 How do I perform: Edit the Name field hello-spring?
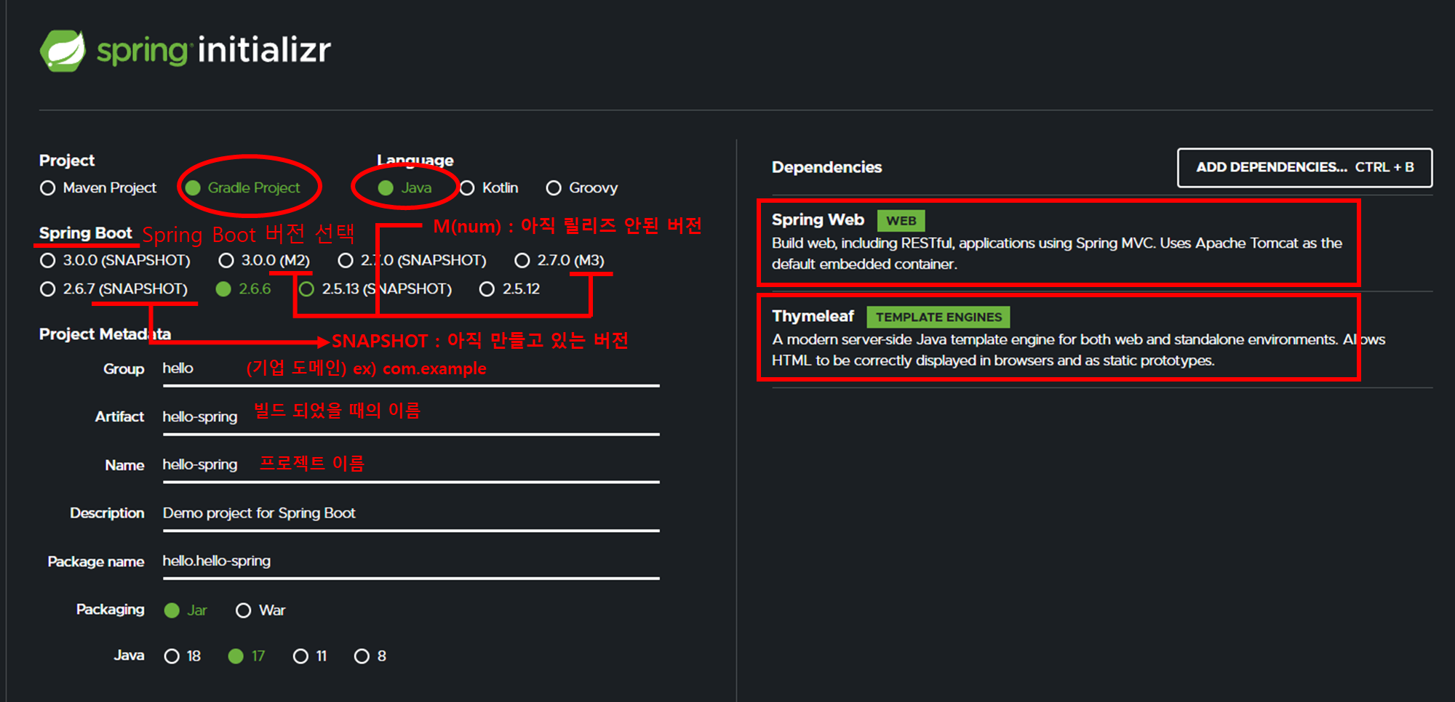pyautogui.click(x=411, y=465)
